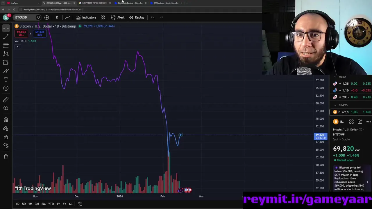Screen dimensions: 372x209
Task: Click the redo arrow
Action: click(x=161, y=17)
